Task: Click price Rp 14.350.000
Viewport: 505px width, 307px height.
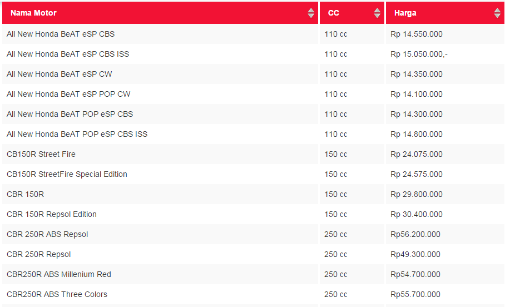Action: coord(417,74)
